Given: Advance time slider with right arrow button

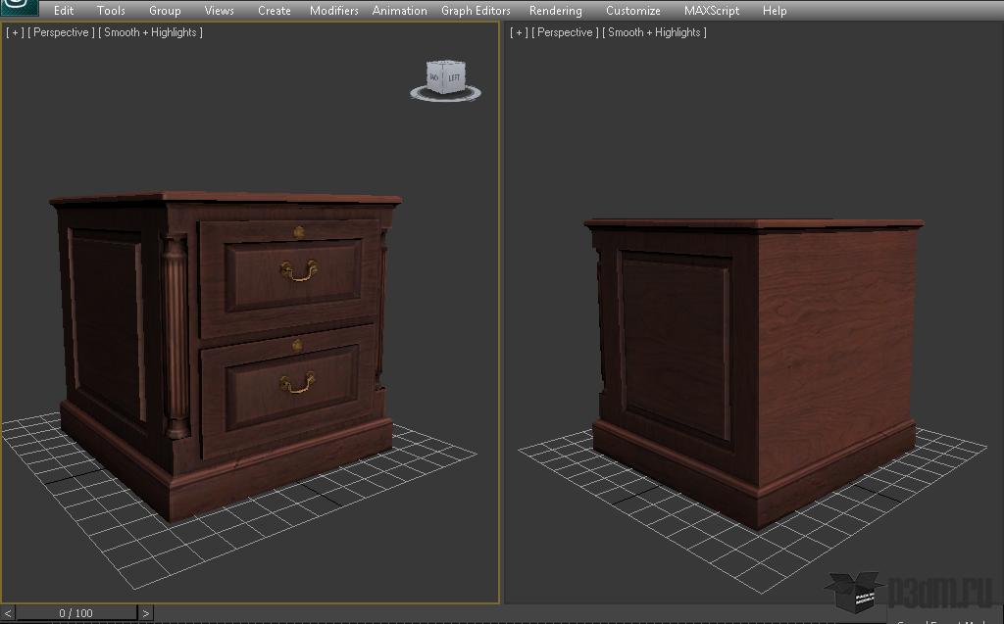Looking at the screenshot, I should (x=146, y=613).
